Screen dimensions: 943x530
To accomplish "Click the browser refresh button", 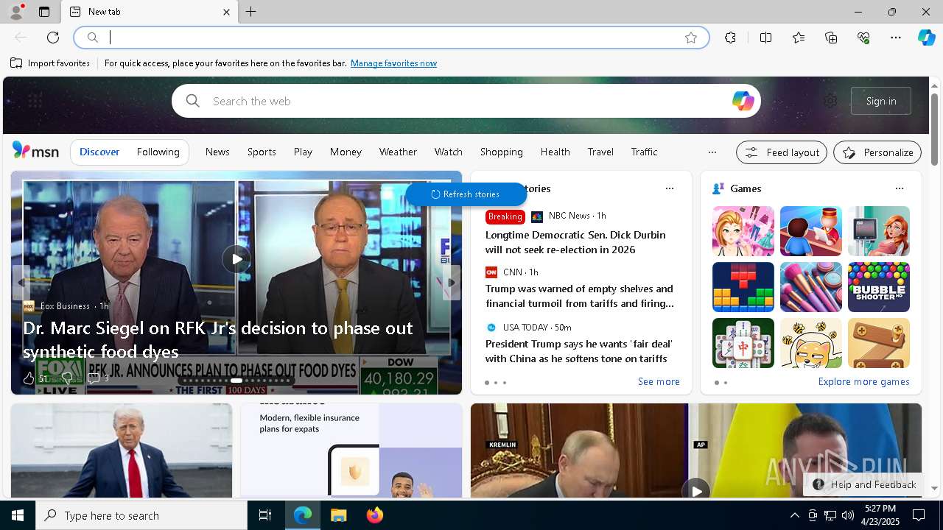I will coord(53,38).
